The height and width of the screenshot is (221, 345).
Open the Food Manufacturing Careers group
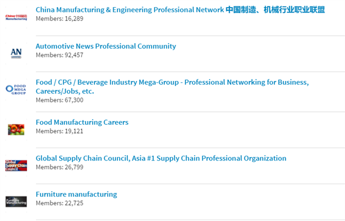[x=82, y=122]
